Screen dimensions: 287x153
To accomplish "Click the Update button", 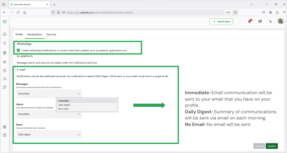I will pos(272,146).
